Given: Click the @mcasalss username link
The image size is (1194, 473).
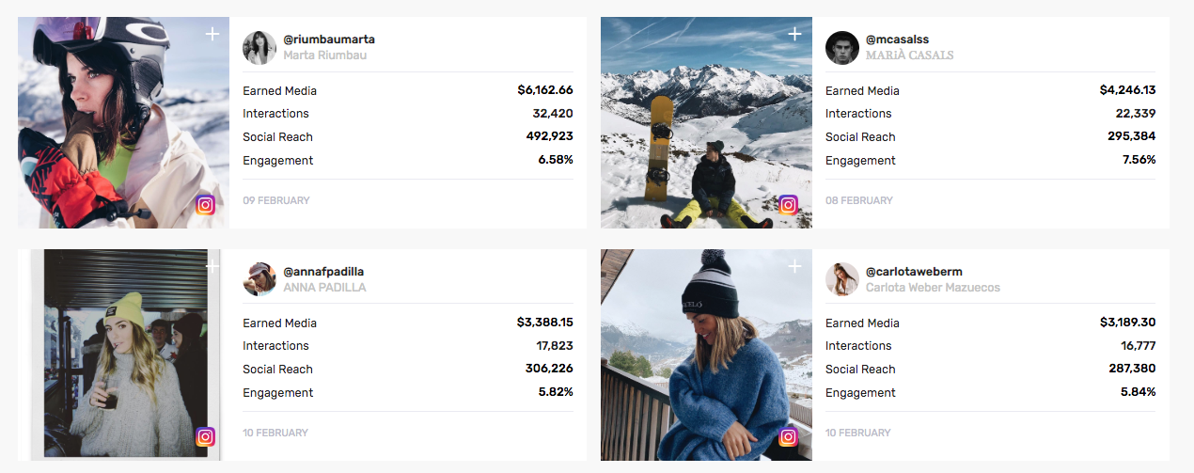Looking at the screenshot, I should tap(897, 39).
